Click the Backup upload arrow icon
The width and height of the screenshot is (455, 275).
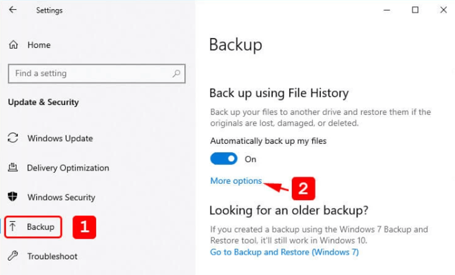coord(13,226)
